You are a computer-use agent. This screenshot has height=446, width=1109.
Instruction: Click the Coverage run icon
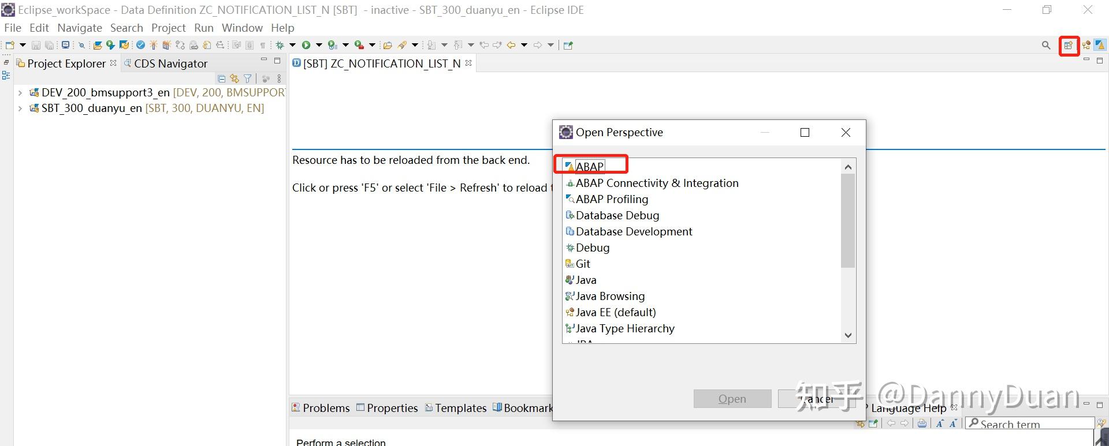coord(332,45)
